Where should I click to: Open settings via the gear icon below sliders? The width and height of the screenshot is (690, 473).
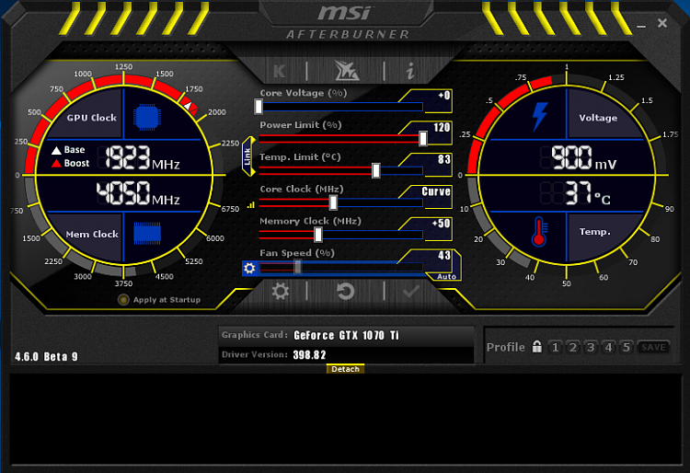click(x=281, y=292)
